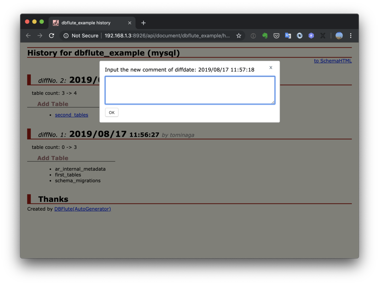This screenshot has height=285, width=379.
Task: Open the Evernote Web Clipper extension
Action: tap(265, 35)
